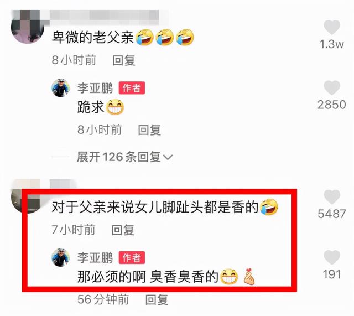The width and height of the screenshot is (354, 316).
Task: Like the 卑微的老父亲 comment heart
Action: [x=332, y=27]
